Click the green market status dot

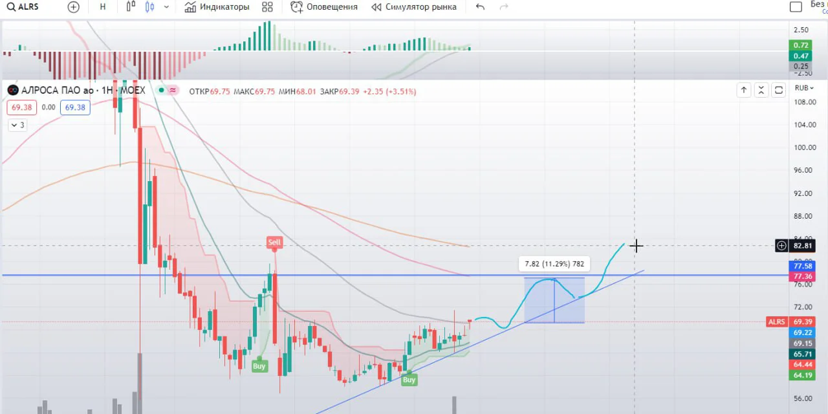click(x=161, y=91)
